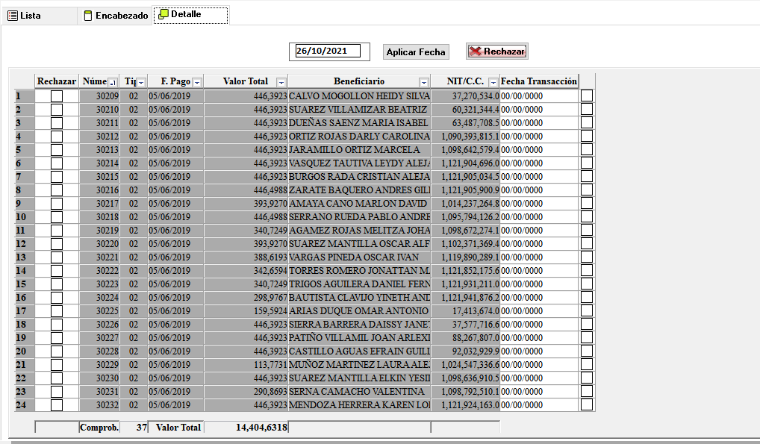Toggle right-side checkbox for row 10
Screen dimensions: 760x444
click(587, 217)
